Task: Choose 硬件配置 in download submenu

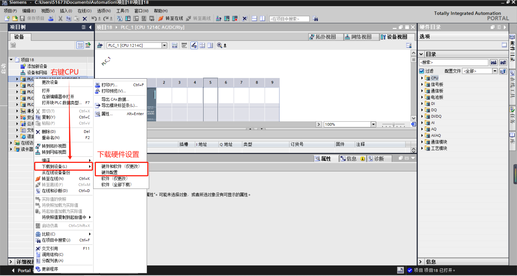Action: coord(109,173)
